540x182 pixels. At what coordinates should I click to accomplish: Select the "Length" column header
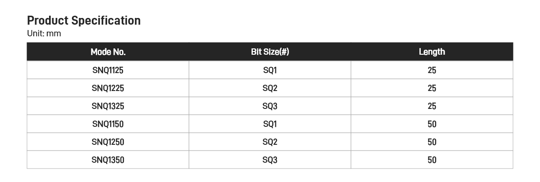[x=432, y=52]
